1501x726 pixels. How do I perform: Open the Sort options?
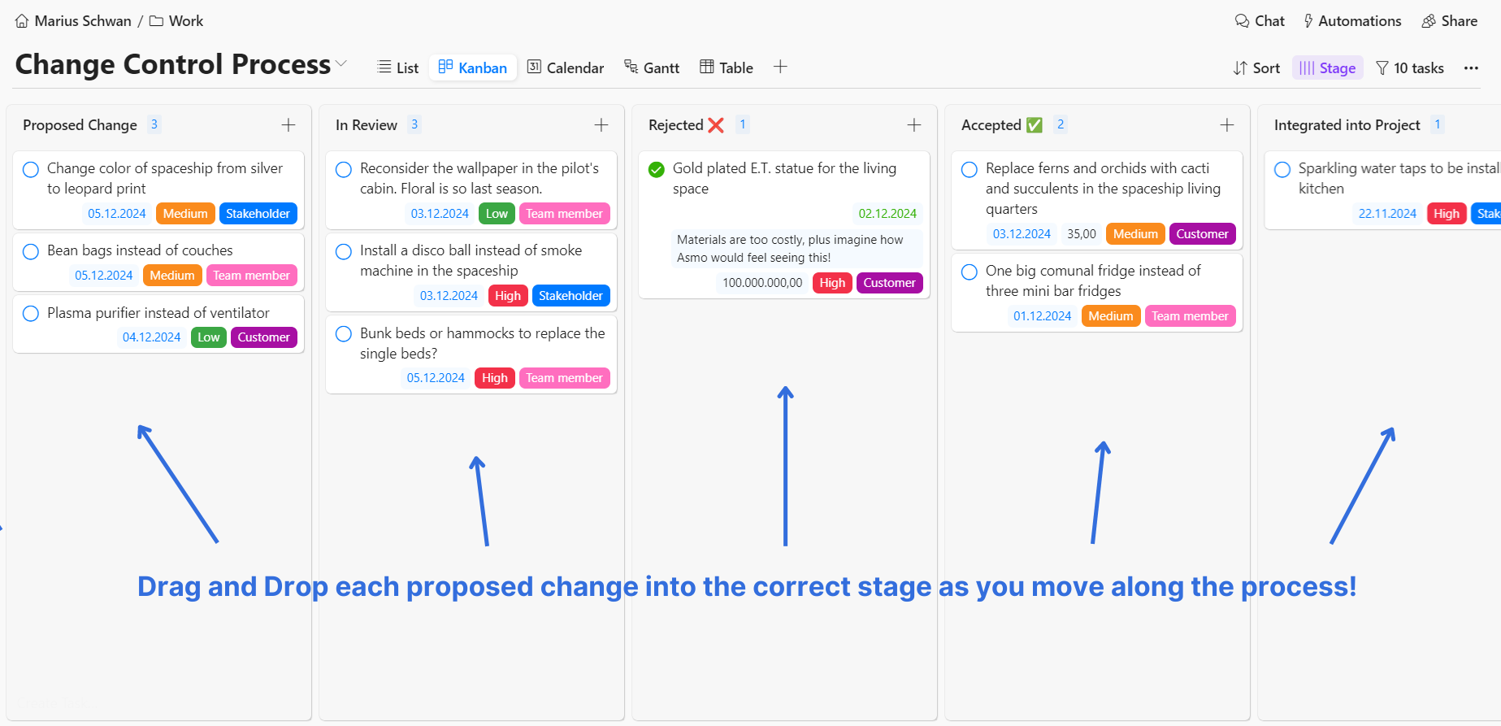[x=1256, y=68]
